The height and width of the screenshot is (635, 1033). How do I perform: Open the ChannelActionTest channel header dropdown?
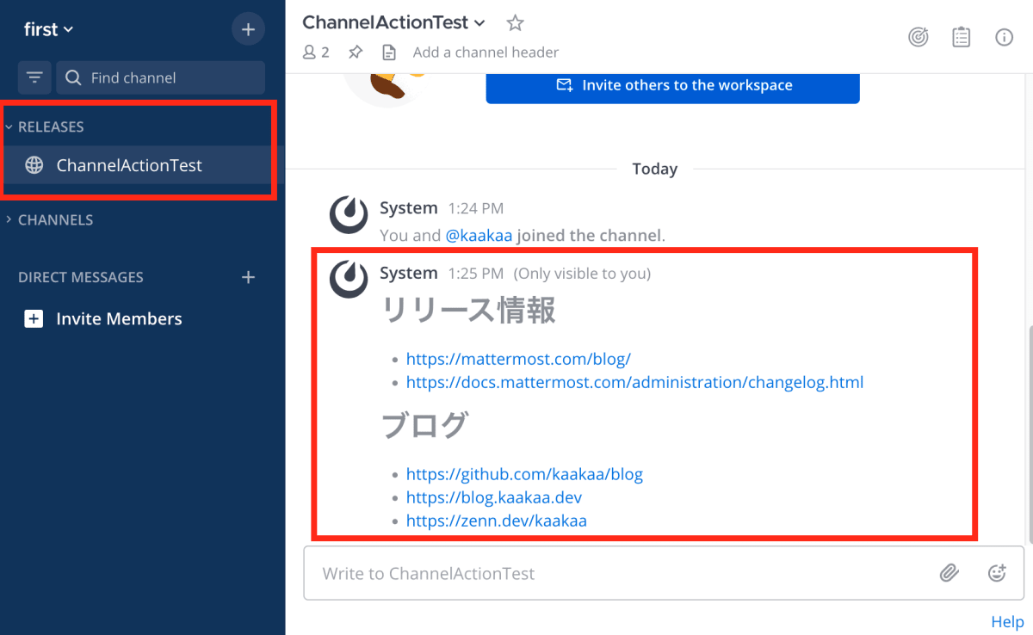pos(394,22)
